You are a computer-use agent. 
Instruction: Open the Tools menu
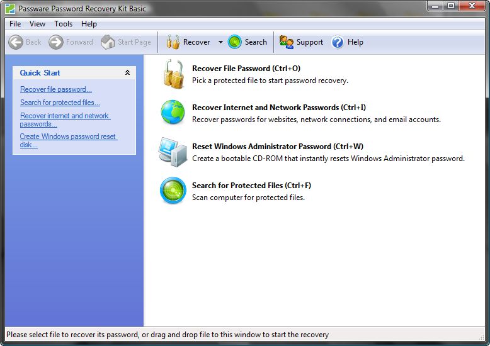point(63,24)
